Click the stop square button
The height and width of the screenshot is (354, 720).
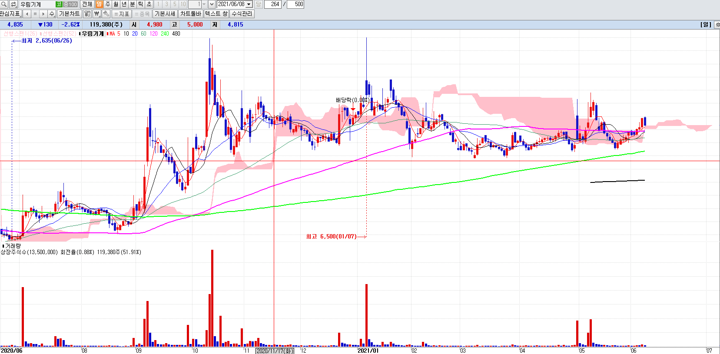[35, 14]
